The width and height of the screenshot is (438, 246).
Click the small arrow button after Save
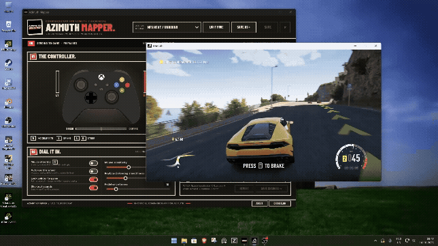pos(285,27)
